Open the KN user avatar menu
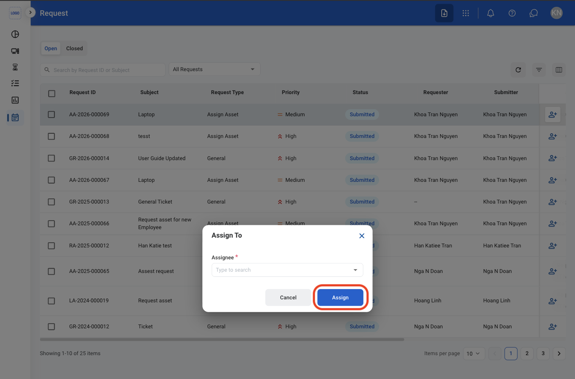This screenshot has height=379, width=575. (557, 13)
